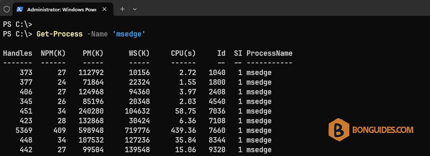The image size is (430, 156).
Task: Click the Handles value 5369
Action: pyautogui.click(x=24, y=130)
